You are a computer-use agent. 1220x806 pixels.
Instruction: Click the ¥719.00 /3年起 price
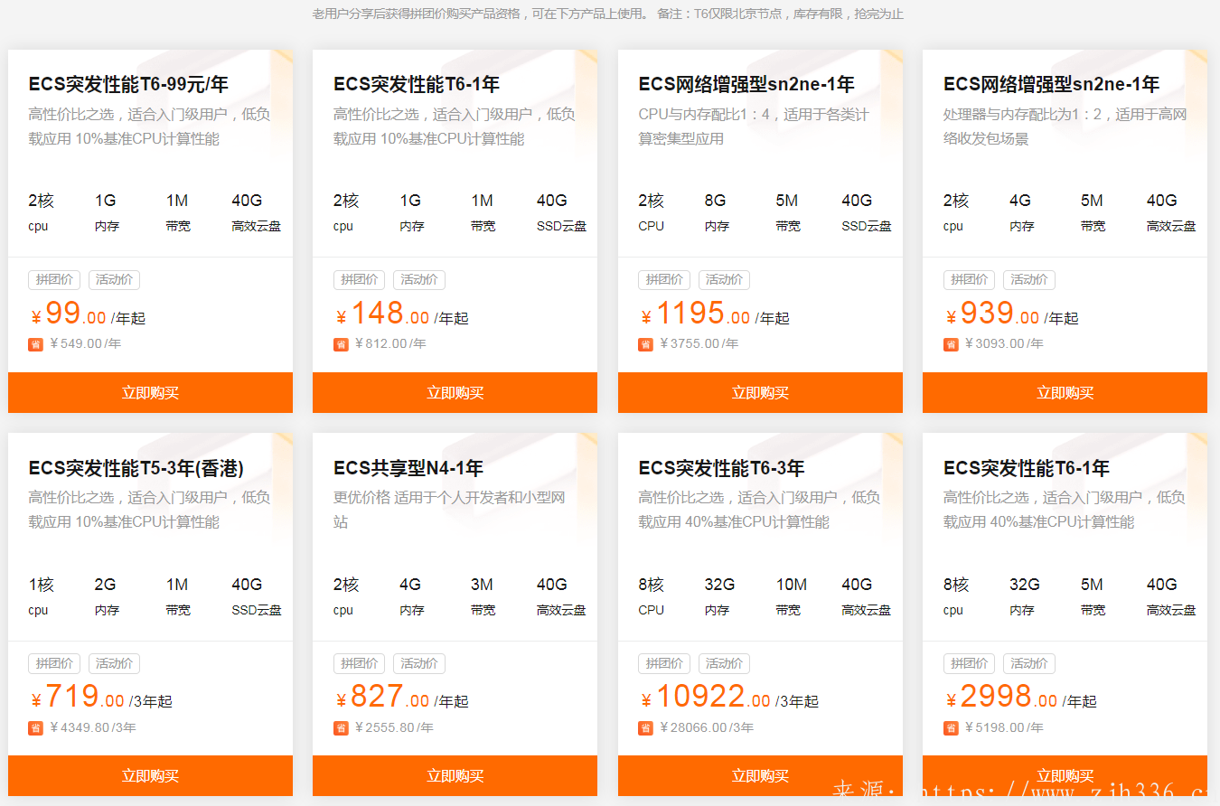[x=101, y=698]
